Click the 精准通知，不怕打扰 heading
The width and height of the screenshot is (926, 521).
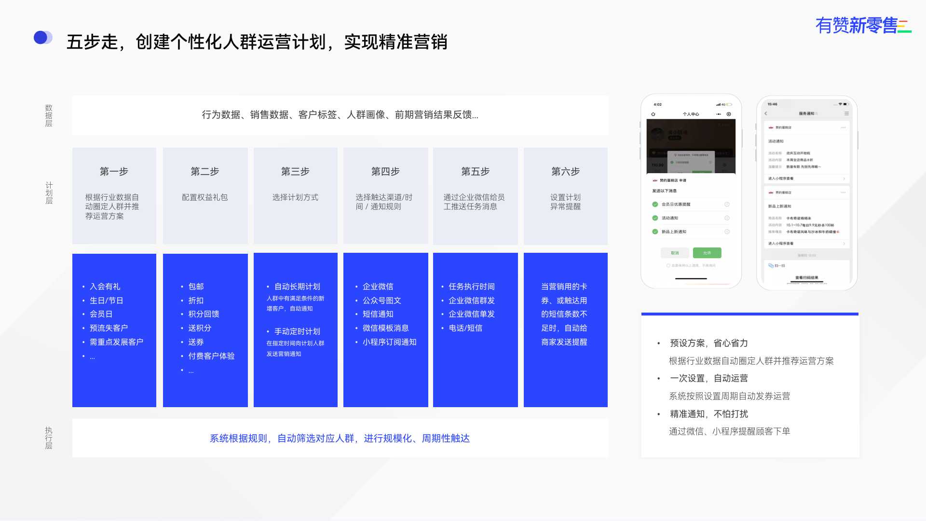pyautogui.click(x=709, y=414)
